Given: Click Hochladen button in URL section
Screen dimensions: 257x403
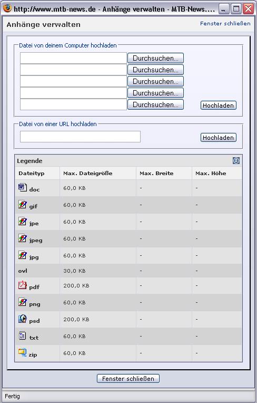Looking at the screenshot, I should pos(218,138).
